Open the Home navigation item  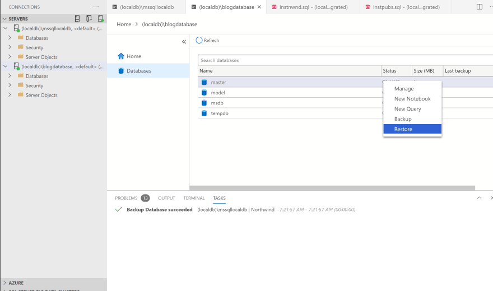148,56
